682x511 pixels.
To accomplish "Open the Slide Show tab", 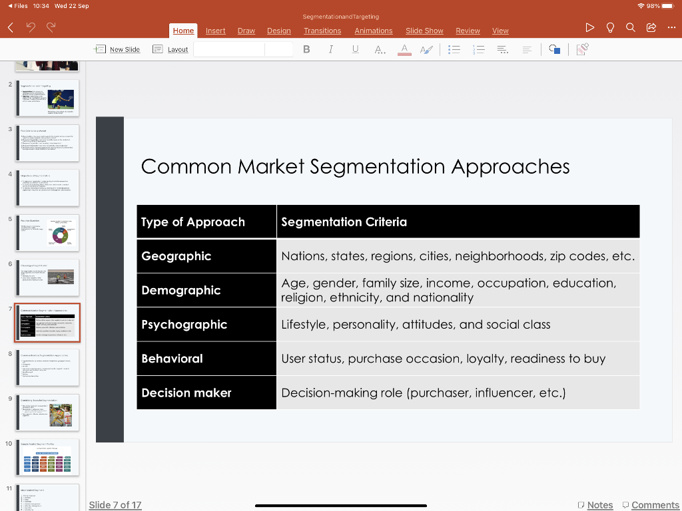I will (x=424, y=31).
